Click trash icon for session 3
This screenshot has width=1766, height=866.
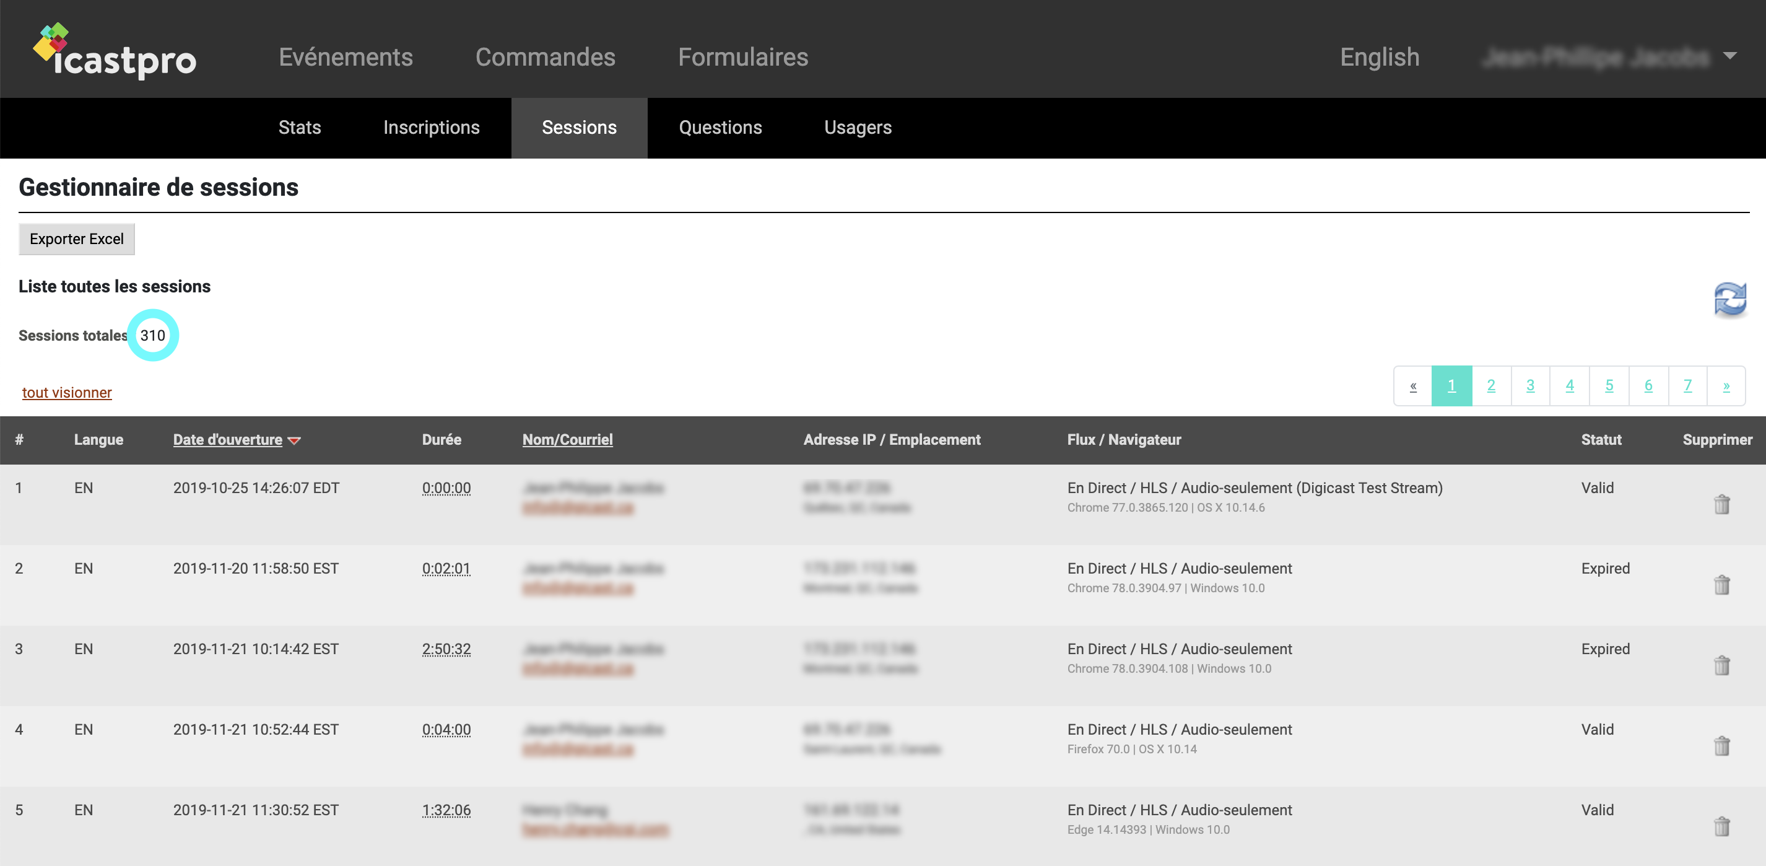tap(1721, 665)
